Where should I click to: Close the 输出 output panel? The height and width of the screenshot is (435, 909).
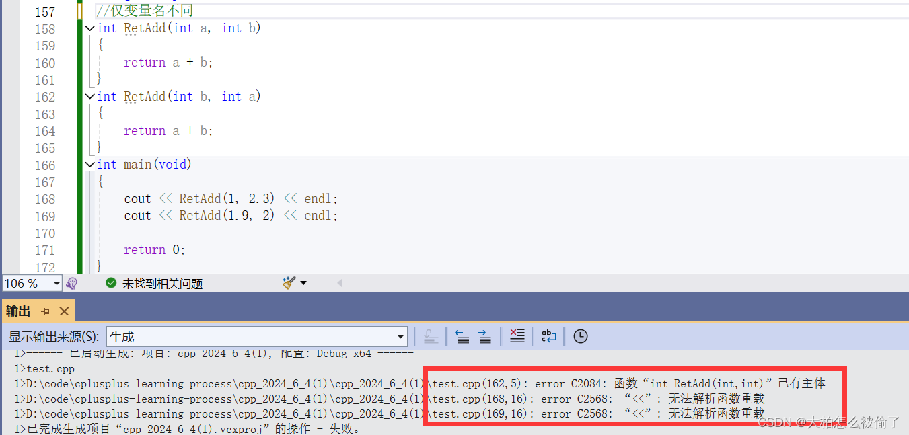pos(64,311)
